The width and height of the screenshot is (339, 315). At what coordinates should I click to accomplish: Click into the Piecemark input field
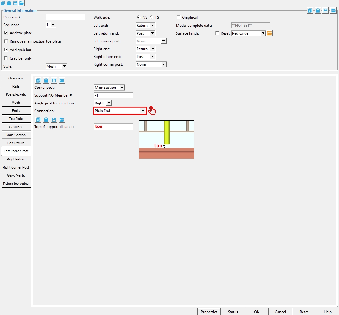click(65, 17)
